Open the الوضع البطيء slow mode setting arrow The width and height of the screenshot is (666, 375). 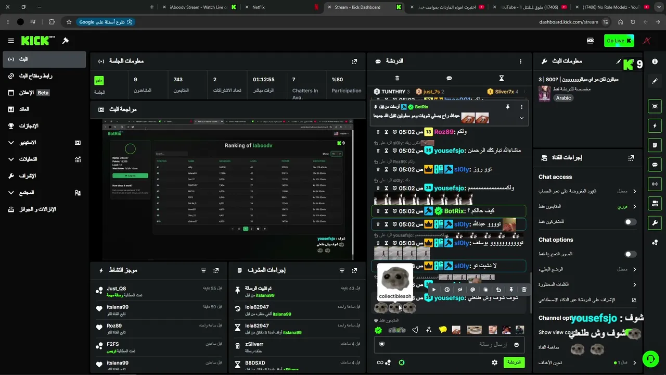[634, 269]
